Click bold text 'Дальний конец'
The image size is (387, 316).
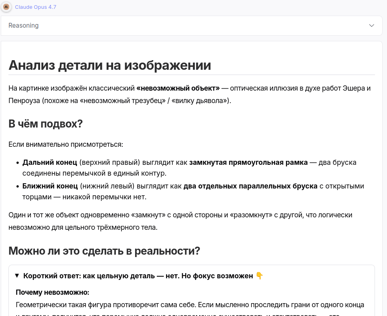click(50, 162)
